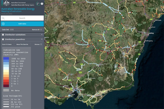The image size is (164, 109).
Task: Click the Mansfield label on the map
Action: [x=93, y=78]
